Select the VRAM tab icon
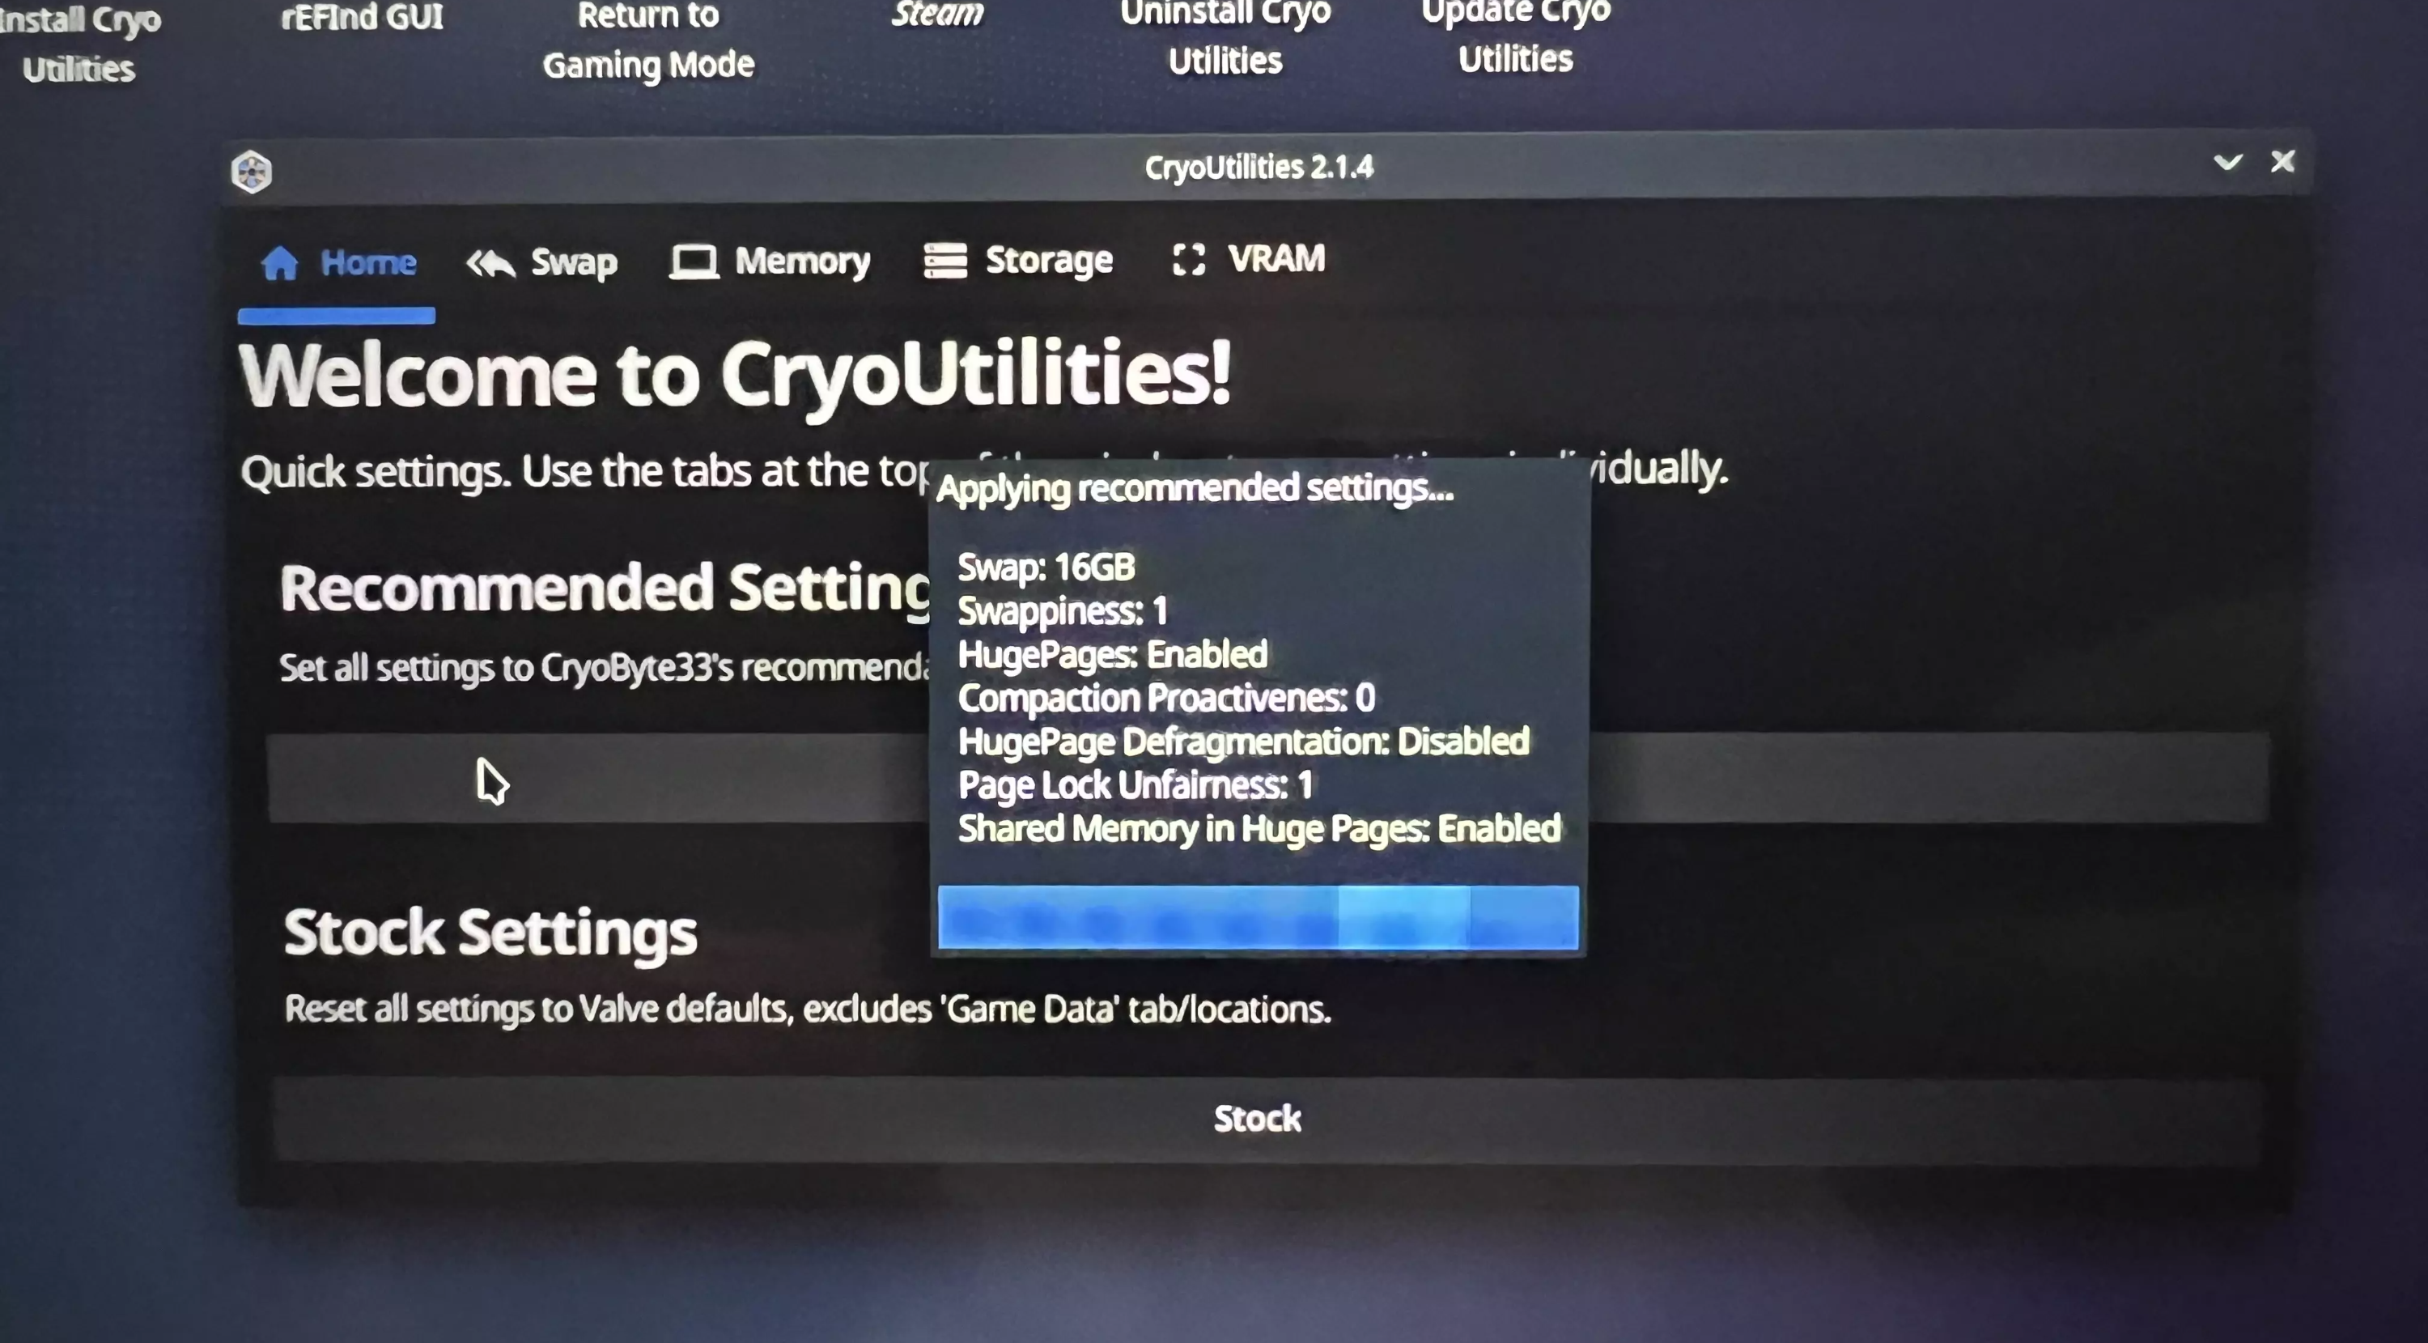Screen dimensions: 2428x1343 [1186, 260]
